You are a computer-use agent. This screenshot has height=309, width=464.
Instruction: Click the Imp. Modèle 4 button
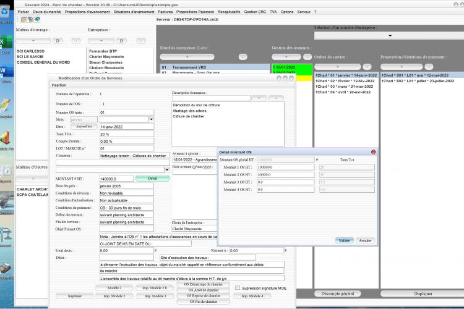pyautogui.click(x=252, y=295)
